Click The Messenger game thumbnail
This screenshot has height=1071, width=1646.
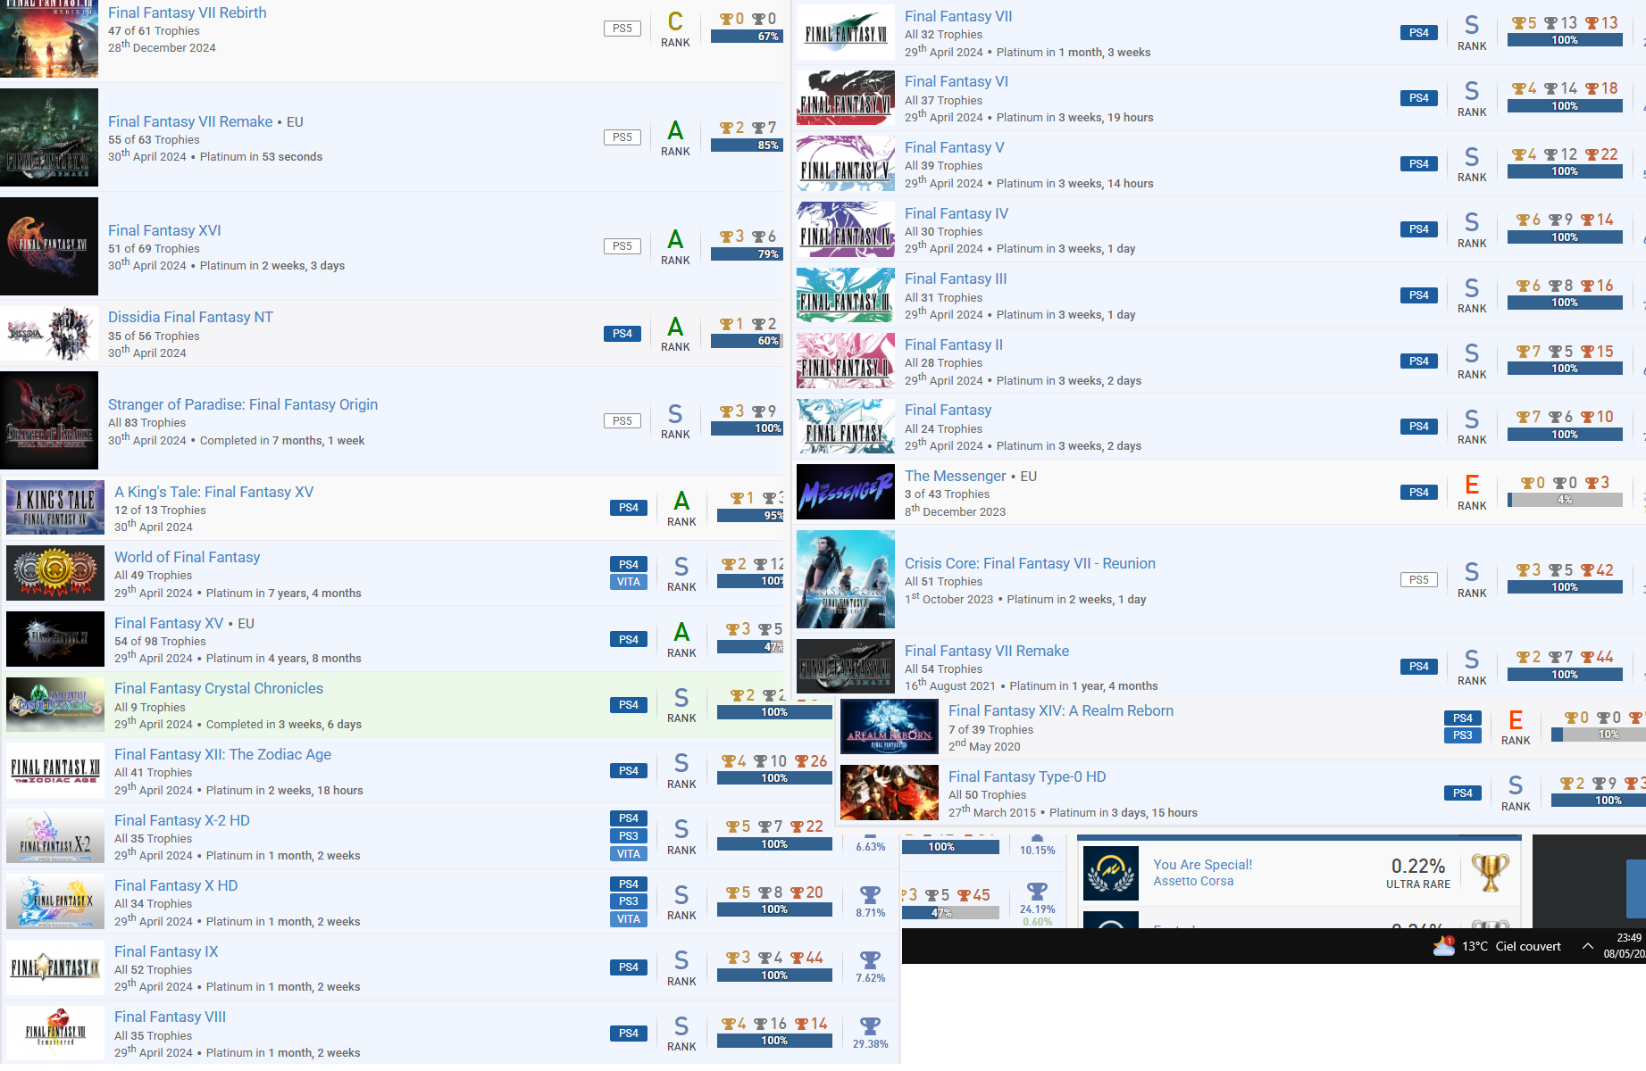(x=846, y=492)
